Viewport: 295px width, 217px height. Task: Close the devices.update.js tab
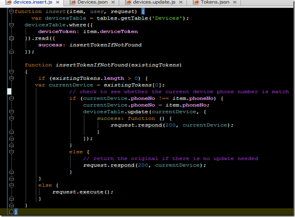(181, 2)
